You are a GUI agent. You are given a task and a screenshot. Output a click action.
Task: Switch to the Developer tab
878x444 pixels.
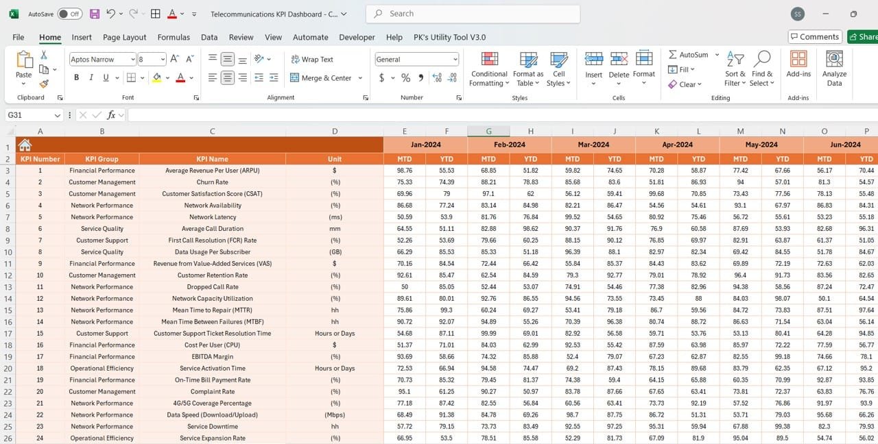357,37
